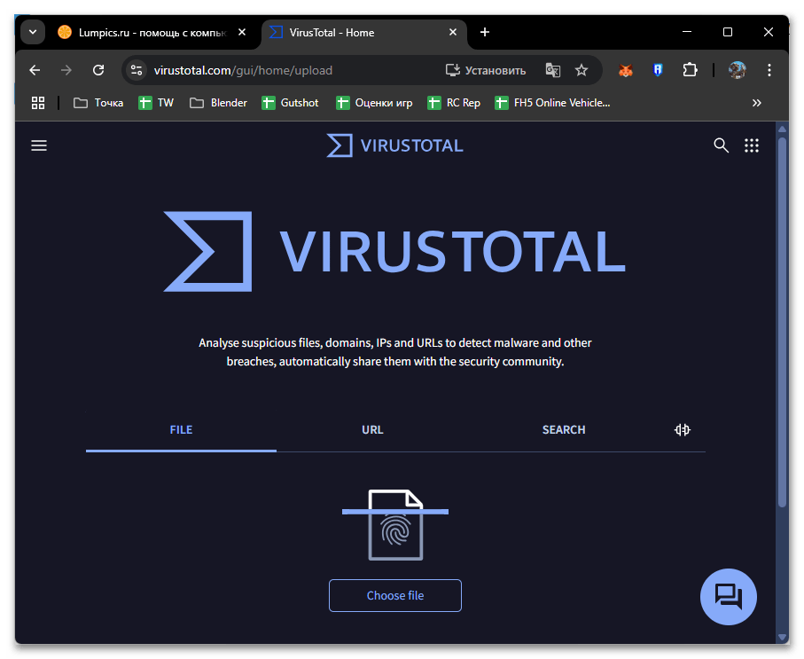Open the Chrome profile avatar
Image resolution: width=804 pixels, height=659 pixels.
click(x=738, y=70)
